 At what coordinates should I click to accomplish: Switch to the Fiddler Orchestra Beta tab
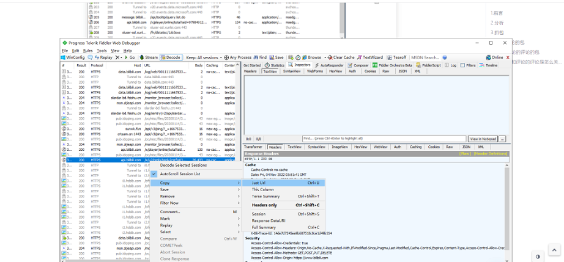(393, 65)
